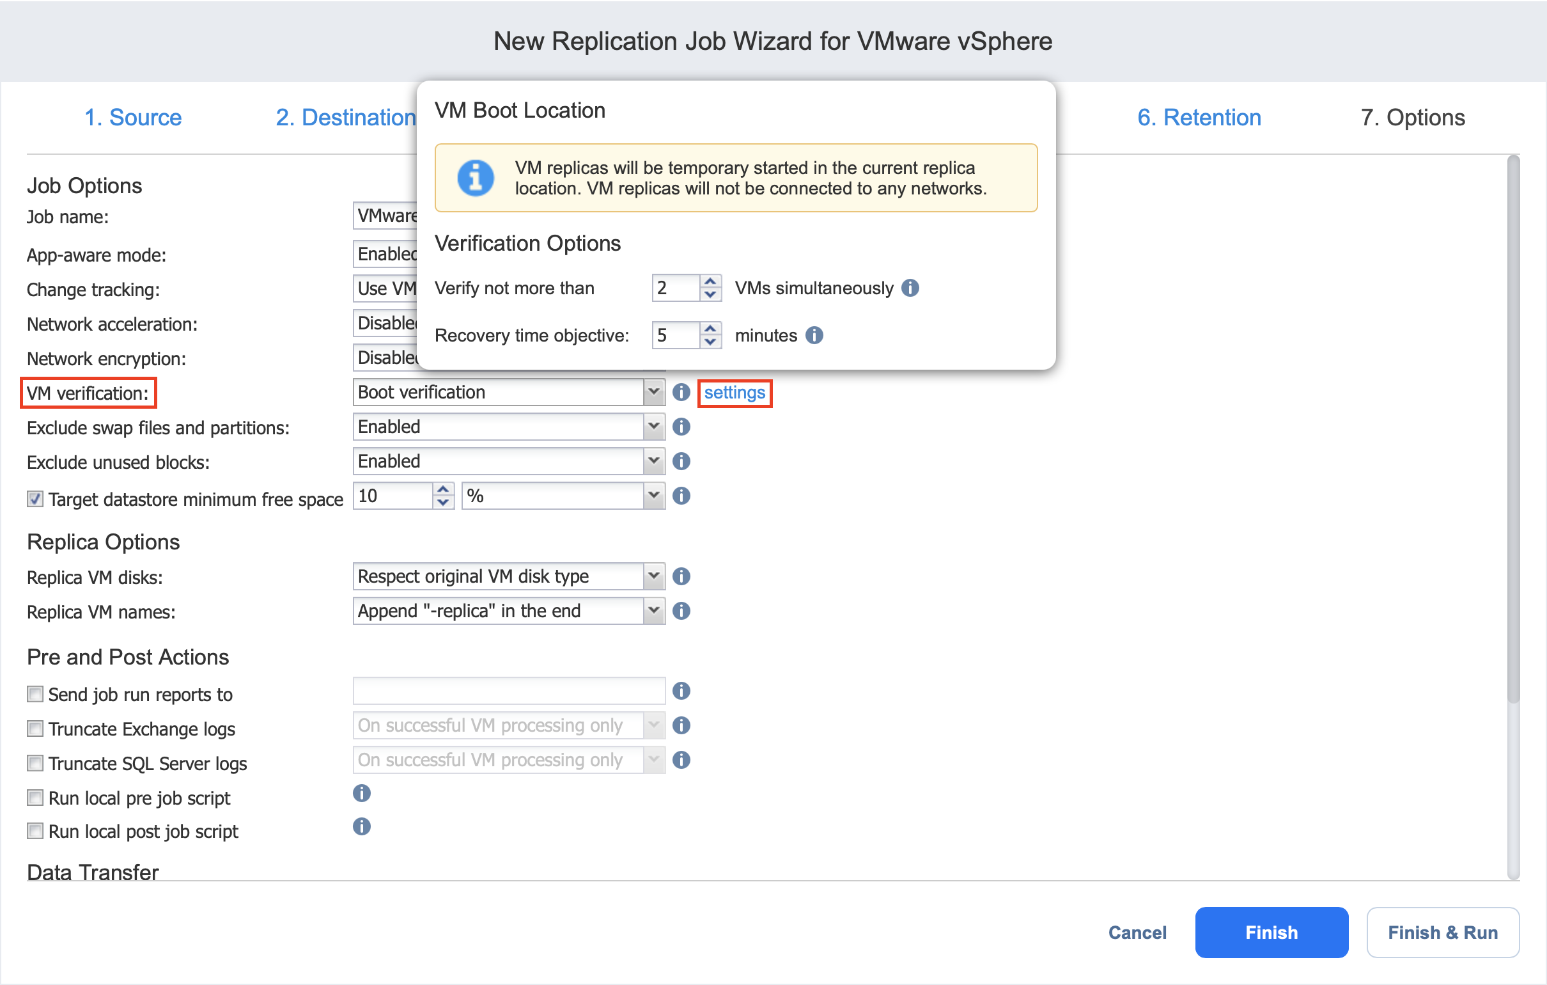Click the Change tracking field

point(385,288)
